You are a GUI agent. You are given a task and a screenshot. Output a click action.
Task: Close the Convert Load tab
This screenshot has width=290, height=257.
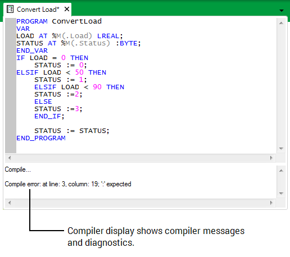tap(67, 9)
